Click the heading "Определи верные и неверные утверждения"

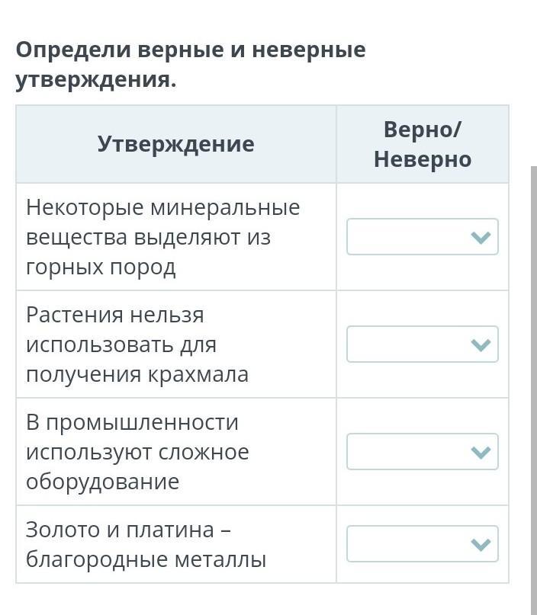click(191, 65)
